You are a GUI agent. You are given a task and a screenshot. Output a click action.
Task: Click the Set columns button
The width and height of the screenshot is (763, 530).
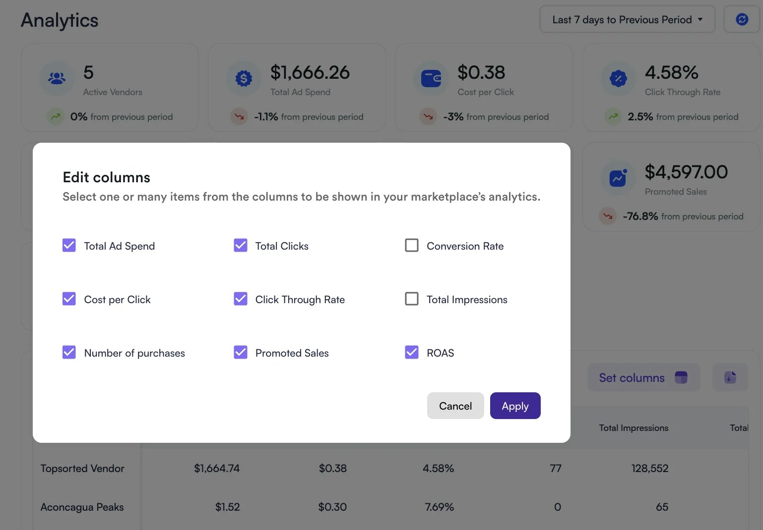click(643, 377)
